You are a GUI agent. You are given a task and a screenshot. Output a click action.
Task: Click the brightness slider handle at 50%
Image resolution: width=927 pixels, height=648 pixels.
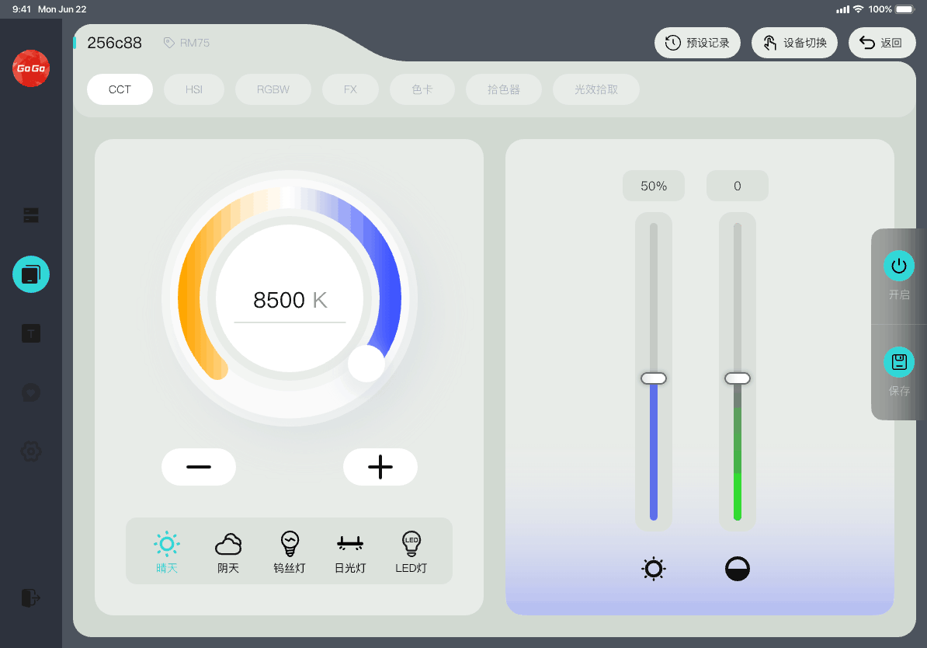pyautogui.click(x=654, y=378)
